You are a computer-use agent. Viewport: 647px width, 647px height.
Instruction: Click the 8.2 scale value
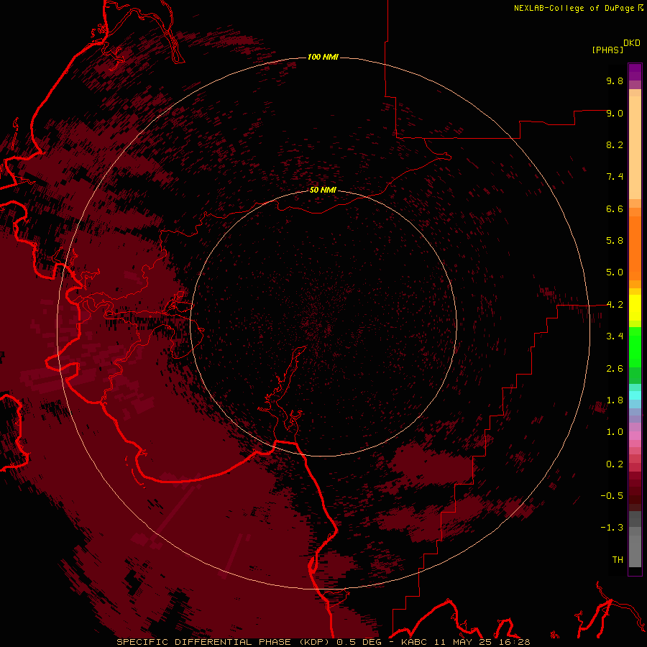[615, 144]
